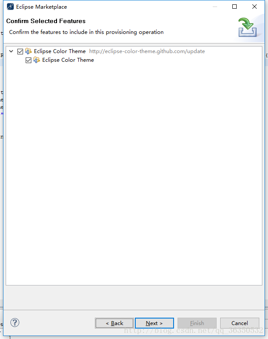Viewport: 268px width, 339px height.
Task: Select the child Eclipse Color Theme row label
Action: (x=68, y=60)
